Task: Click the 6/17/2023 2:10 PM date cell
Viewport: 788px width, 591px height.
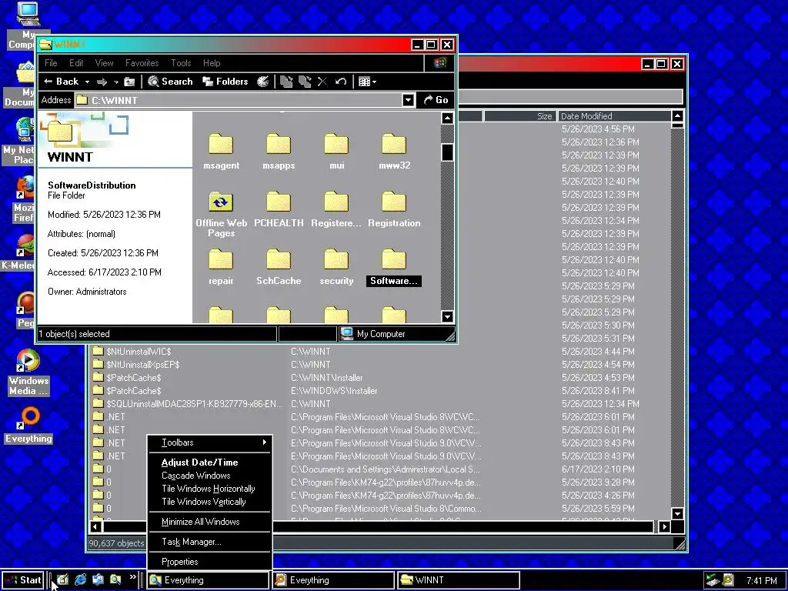Action: coord(598,469)
